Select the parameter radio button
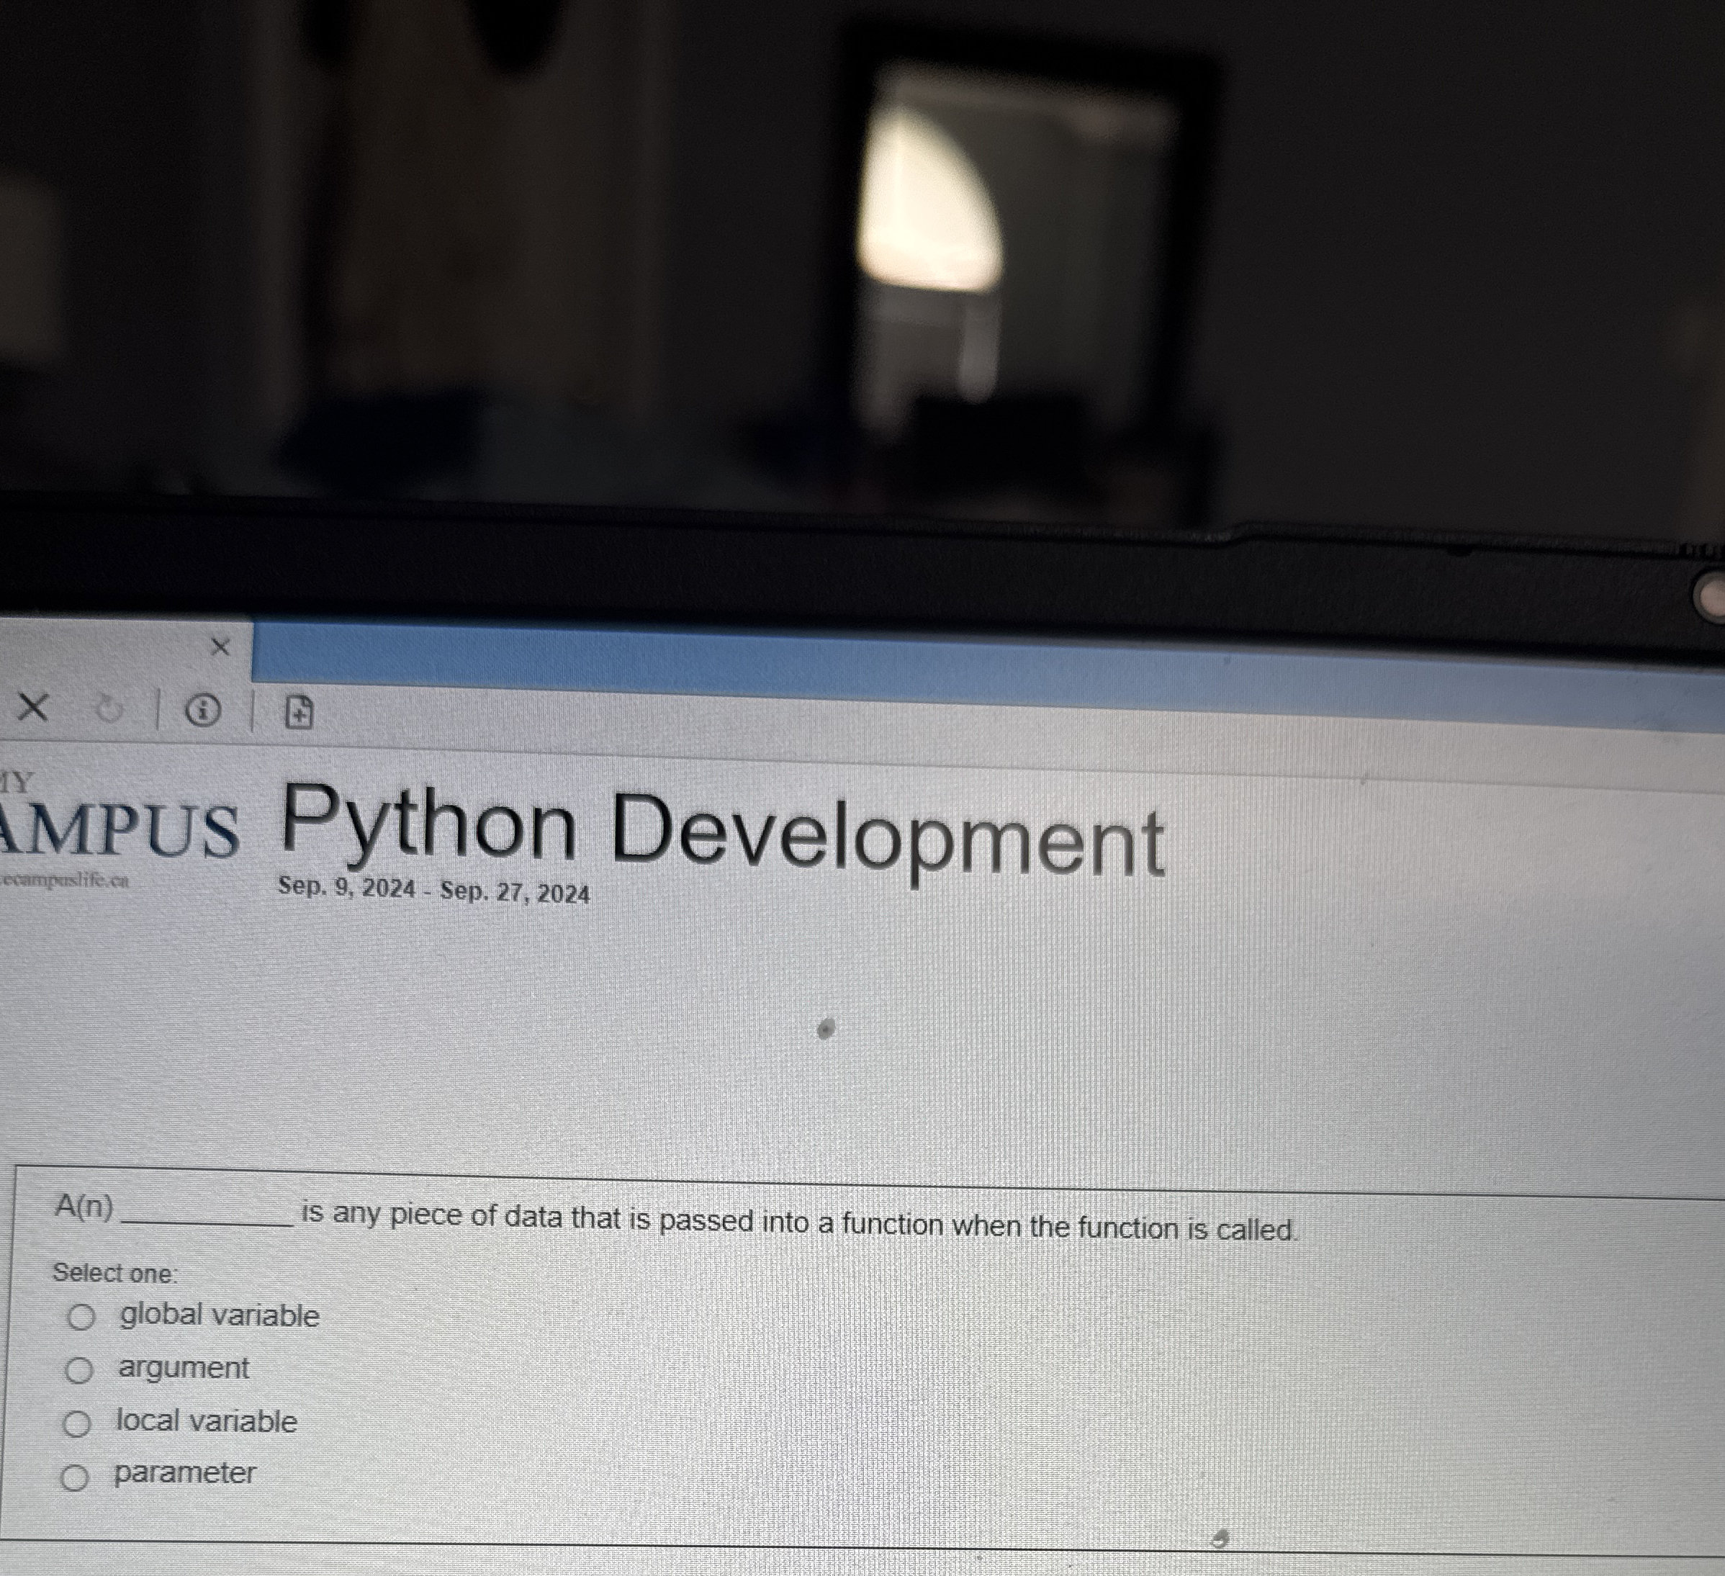The width and height of the screenshot is (1725, 1576). [74, 1477]
